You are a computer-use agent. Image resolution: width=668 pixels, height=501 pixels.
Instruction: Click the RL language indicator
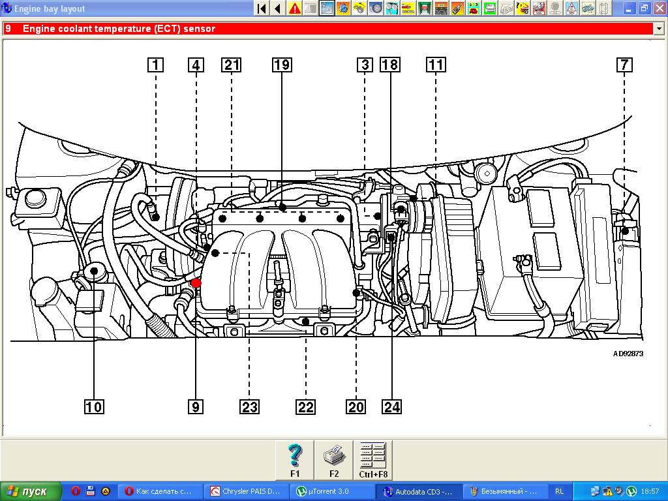[x=559, y=491]
